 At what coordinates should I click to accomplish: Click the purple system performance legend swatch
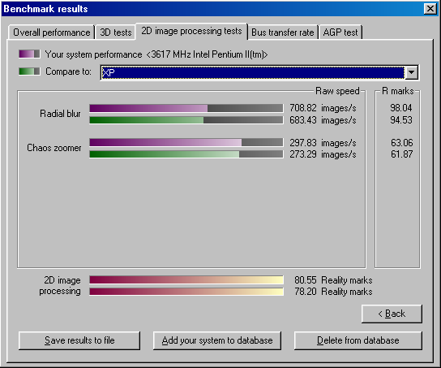(29, 54)
